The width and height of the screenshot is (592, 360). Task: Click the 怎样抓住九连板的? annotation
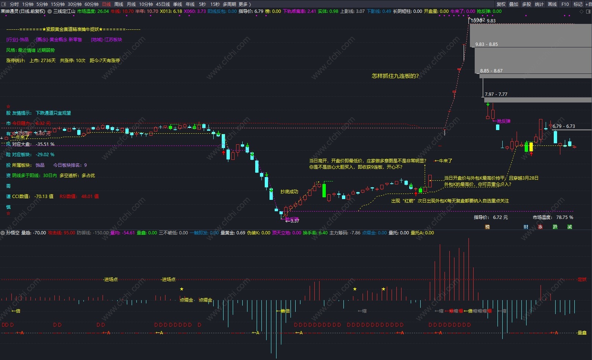[x=395, y=76]
